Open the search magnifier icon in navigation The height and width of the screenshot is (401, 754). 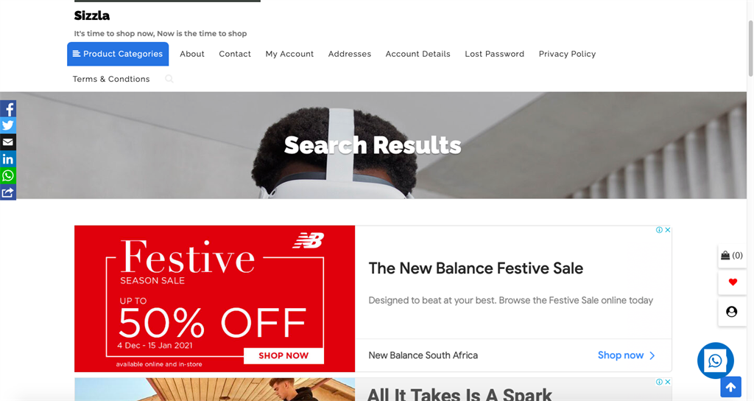169,78
